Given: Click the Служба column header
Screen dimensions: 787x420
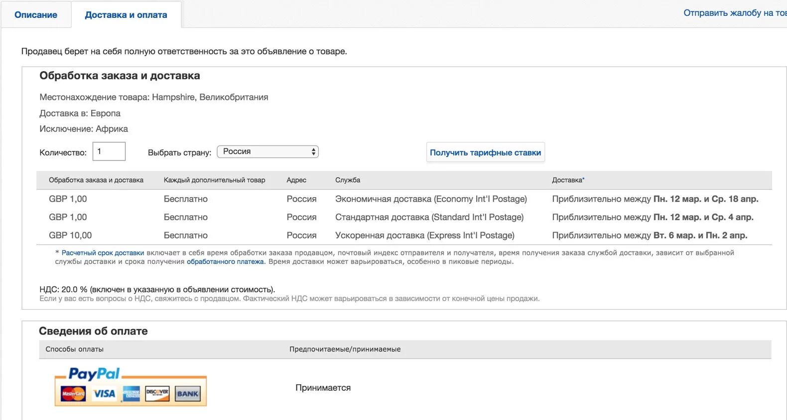Looking at the screenshot, I should 348,180.
